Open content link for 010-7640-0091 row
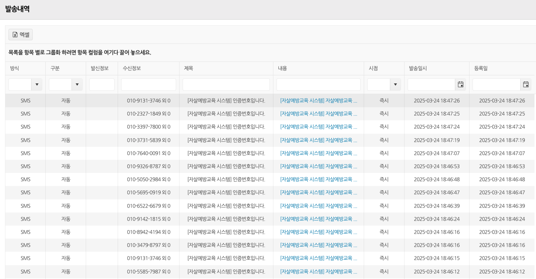The image size is (536, 279). (x=318, y=153)
